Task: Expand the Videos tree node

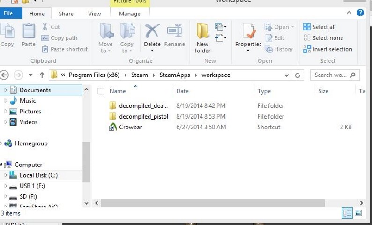Action: [6, 122]
